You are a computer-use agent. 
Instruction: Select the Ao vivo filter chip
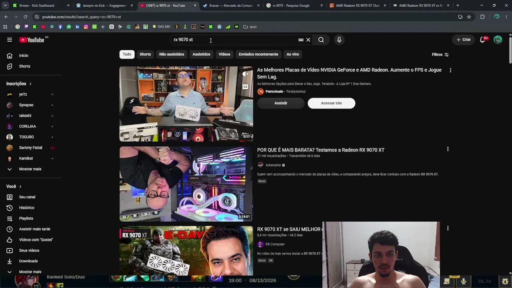coord(293,54)
